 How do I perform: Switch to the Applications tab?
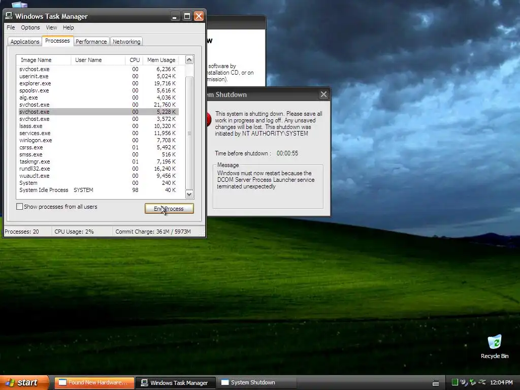24,42
